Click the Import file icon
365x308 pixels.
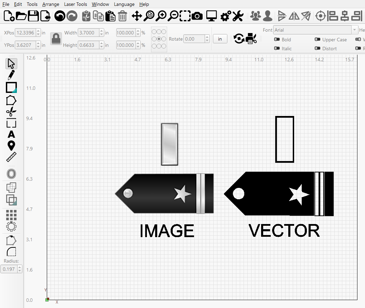(45, 16)
